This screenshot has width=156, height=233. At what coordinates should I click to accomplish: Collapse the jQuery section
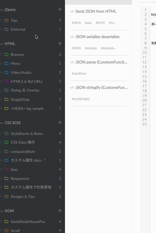2,10
